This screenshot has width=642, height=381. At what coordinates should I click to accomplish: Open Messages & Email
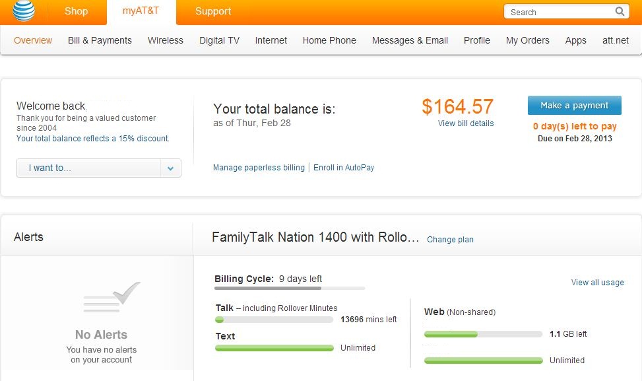click(410, 40)
